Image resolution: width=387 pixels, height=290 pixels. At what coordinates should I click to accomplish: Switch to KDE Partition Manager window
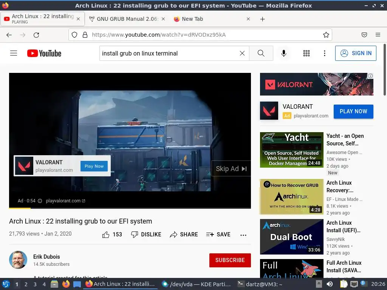pyautogui.click(x=196, y=284)
